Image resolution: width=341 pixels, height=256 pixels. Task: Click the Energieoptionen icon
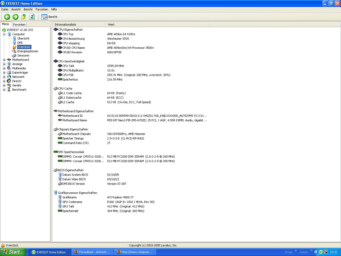point(14,51)
